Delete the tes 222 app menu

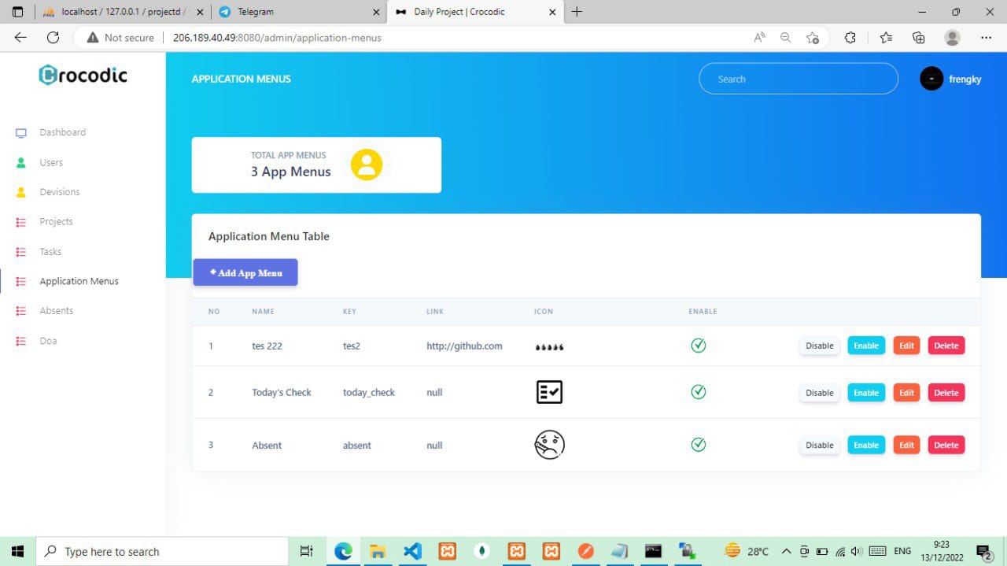point(946,346)
